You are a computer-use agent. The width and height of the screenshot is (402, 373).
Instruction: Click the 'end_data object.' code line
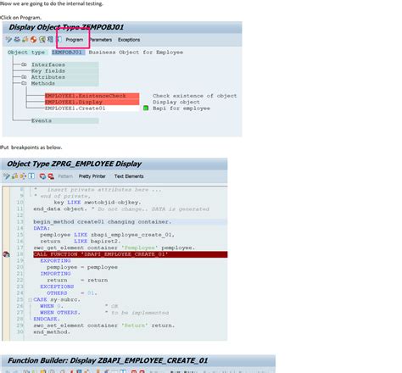click(60, 209)
